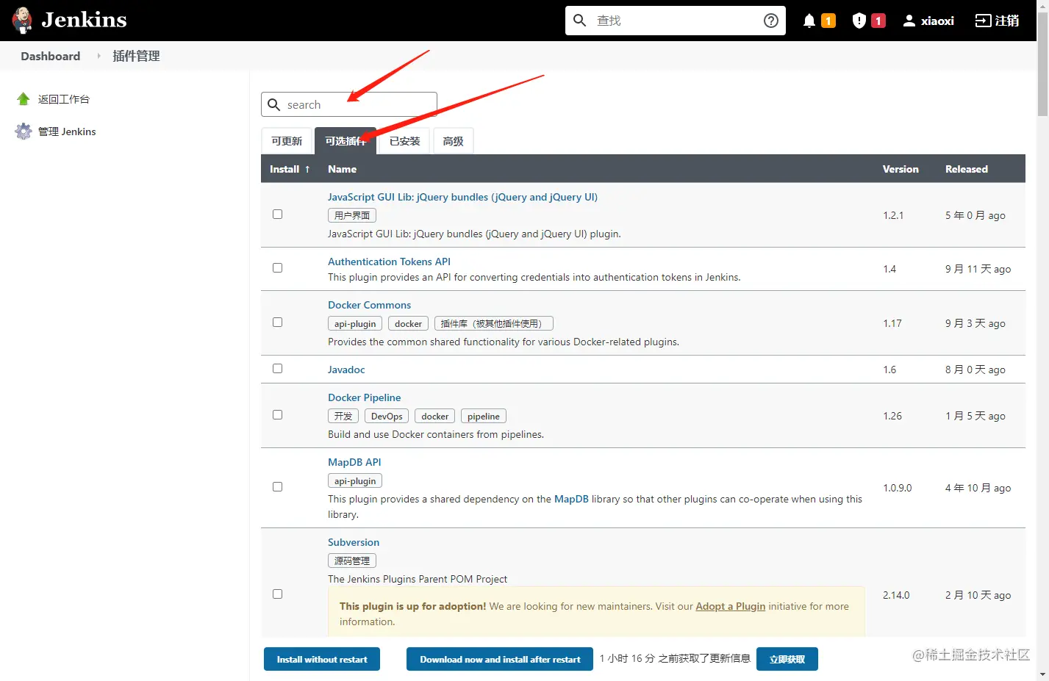Image resolution: width=1049 pixels, height=681 pixels.
Task: Click the user profile icon for xiaoxi
Action: (909, 21)
